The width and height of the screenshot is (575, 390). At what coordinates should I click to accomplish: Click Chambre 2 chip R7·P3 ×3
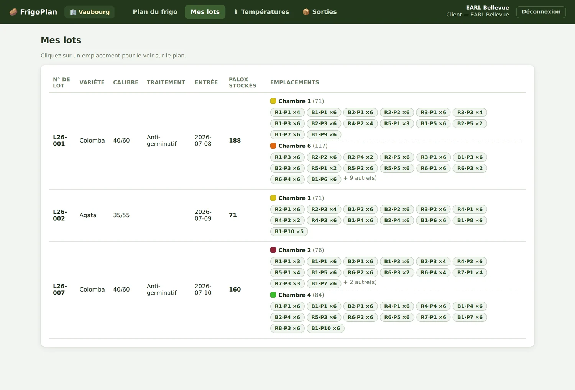[287, 283]
